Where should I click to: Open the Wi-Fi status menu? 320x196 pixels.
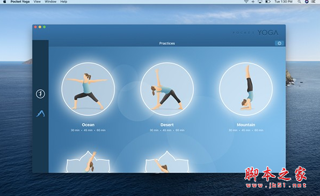pyautogui.click(x=246, y=2)
